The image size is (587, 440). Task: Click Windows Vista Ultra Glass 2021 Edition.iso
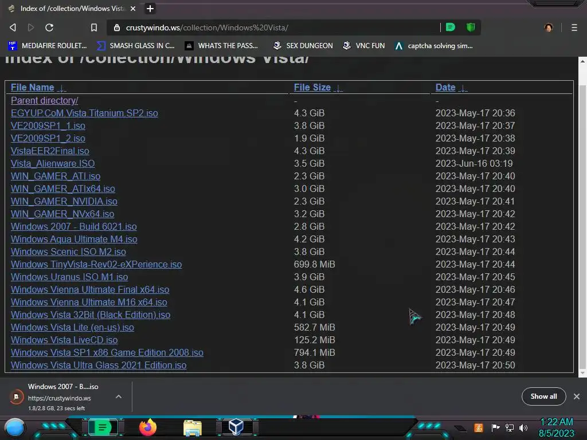tap(99, 365)
